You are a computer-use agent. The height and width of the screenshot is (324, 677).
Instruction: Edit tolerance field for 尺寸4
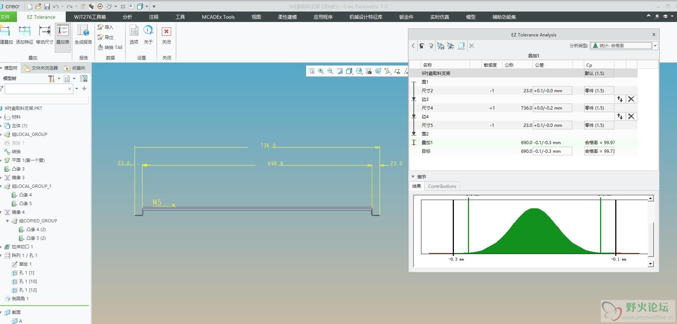pyautogui.click(x=552, y=108)
